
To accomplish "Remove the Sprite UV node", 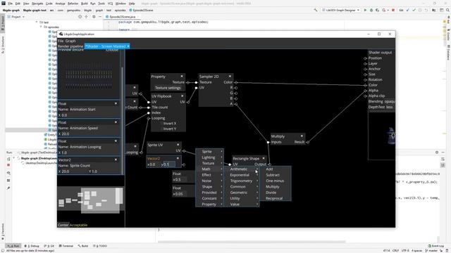I will tap(178, 145).
